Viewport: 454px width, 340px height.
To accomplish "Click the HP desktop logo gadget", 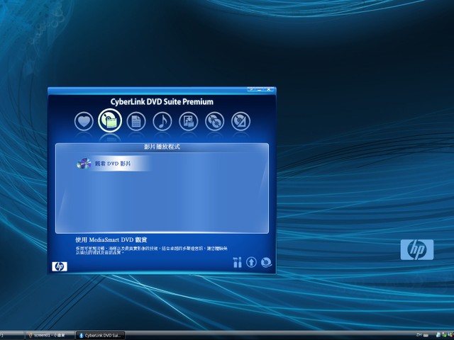I will 417,249.
